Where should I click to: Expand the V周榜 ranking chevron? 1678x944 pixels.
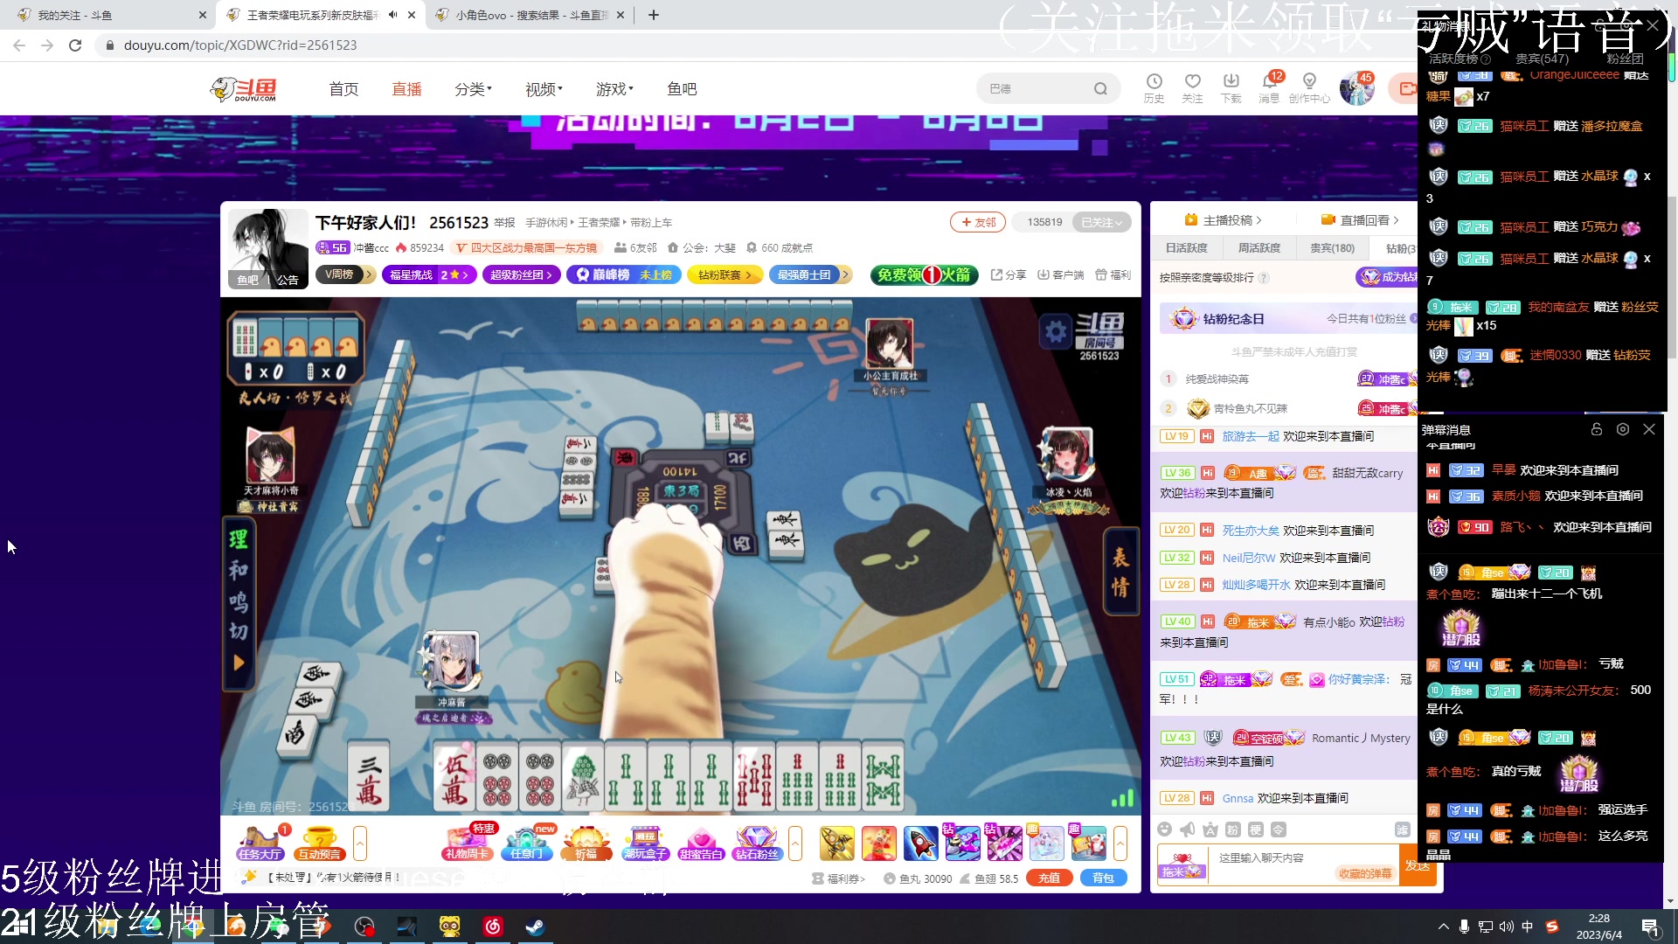click(x=370, y=274)
